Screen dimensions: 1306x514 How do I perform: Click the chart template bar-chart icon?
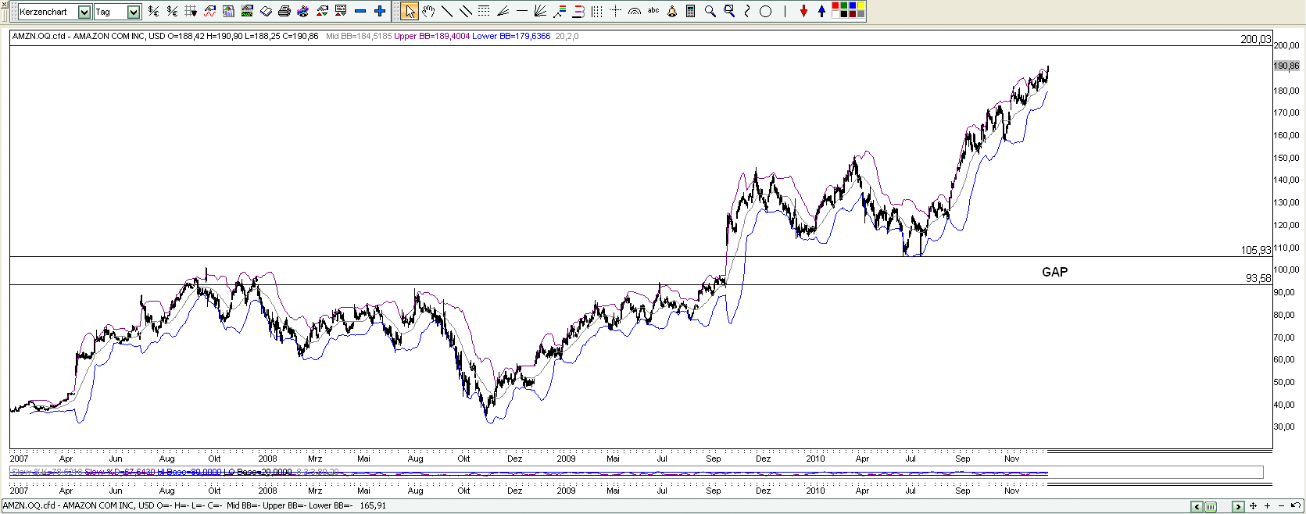[228, 11]
